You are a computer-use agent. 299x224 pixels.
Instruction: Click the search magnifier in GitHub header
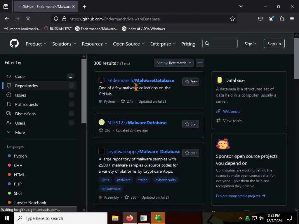point(207,44)
